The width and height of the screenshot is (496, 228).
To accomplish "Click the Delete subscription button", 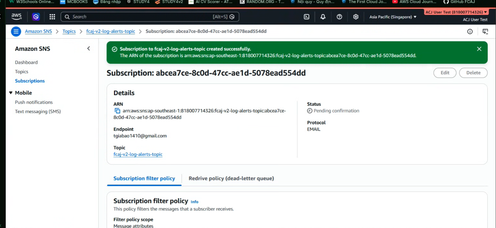I will [x=473, y=73].
